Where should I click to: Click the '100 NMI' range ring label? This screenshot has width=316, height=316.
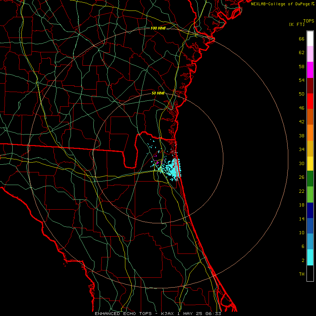(158, 28)
